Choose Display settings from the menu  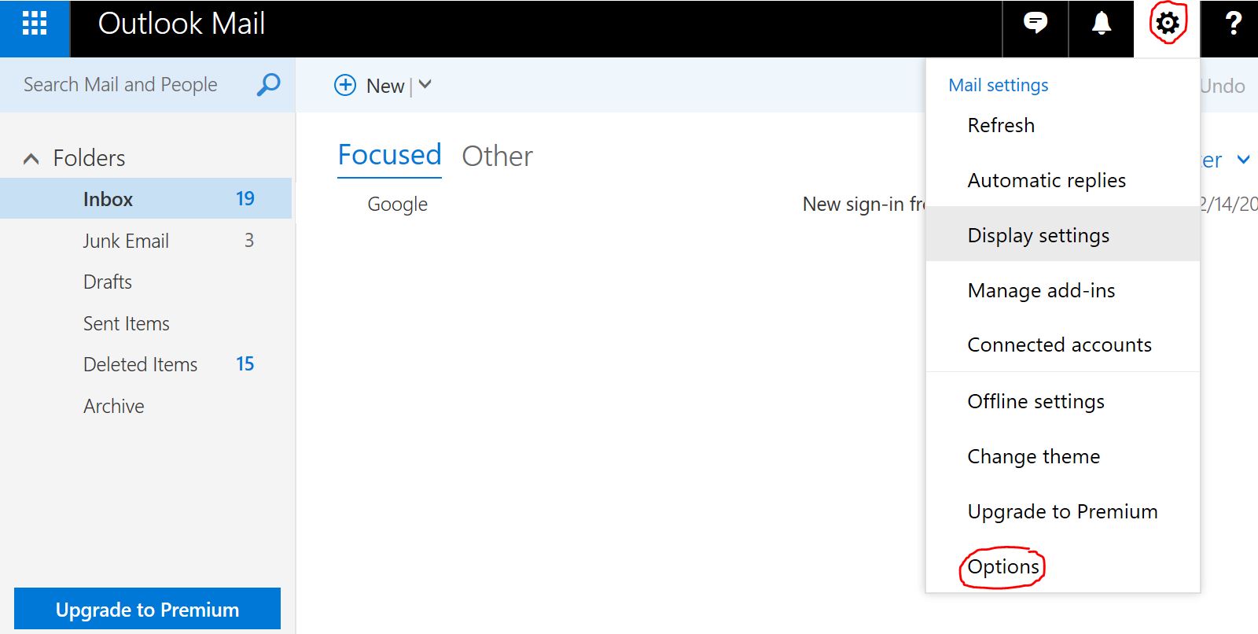click(1038, 235)
